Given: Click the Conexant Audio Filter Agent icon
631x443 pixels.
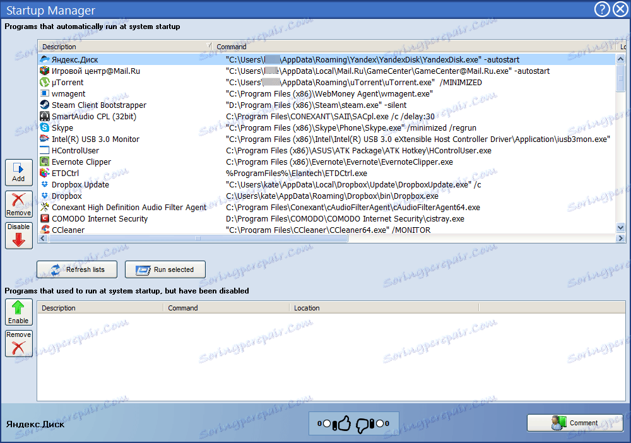Looking at the screenshot, I should (x=45, y=207).
